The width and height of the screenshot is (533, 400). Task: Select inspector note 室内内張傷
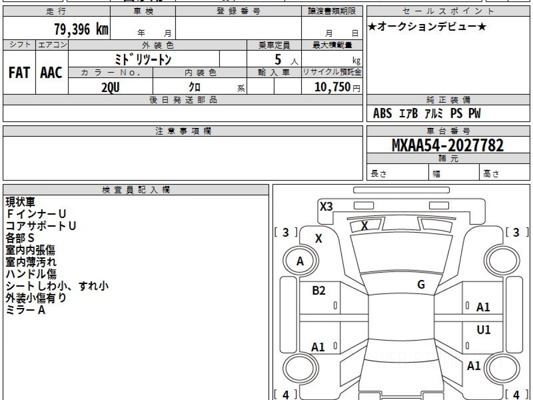30,250
